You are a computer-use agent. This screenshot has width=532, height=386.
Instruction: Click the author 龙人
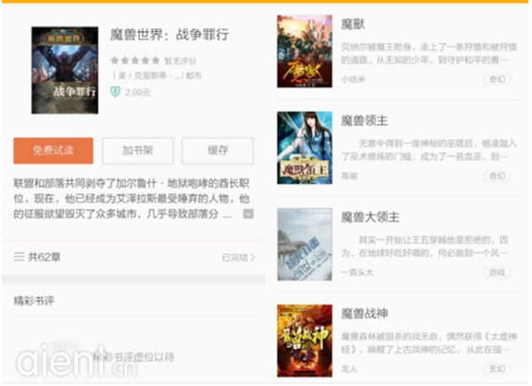pos(349,368)
